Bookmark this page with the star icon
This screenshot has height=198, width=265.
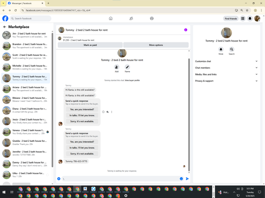pos(247,11)
